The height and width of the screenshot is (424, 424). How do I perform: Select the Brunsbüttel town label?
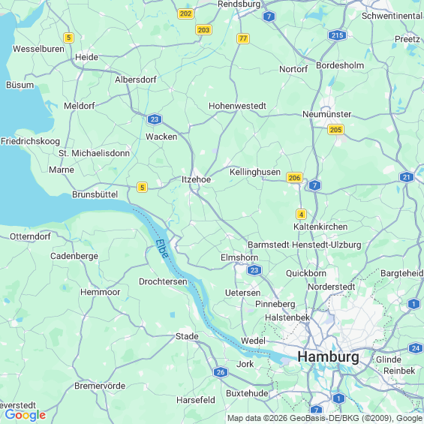(95, 194)
